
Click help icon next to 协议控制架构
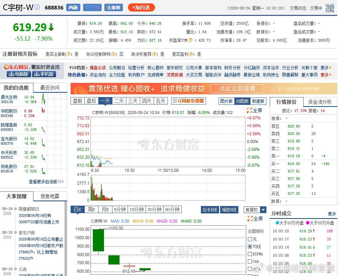pos(113,54)
